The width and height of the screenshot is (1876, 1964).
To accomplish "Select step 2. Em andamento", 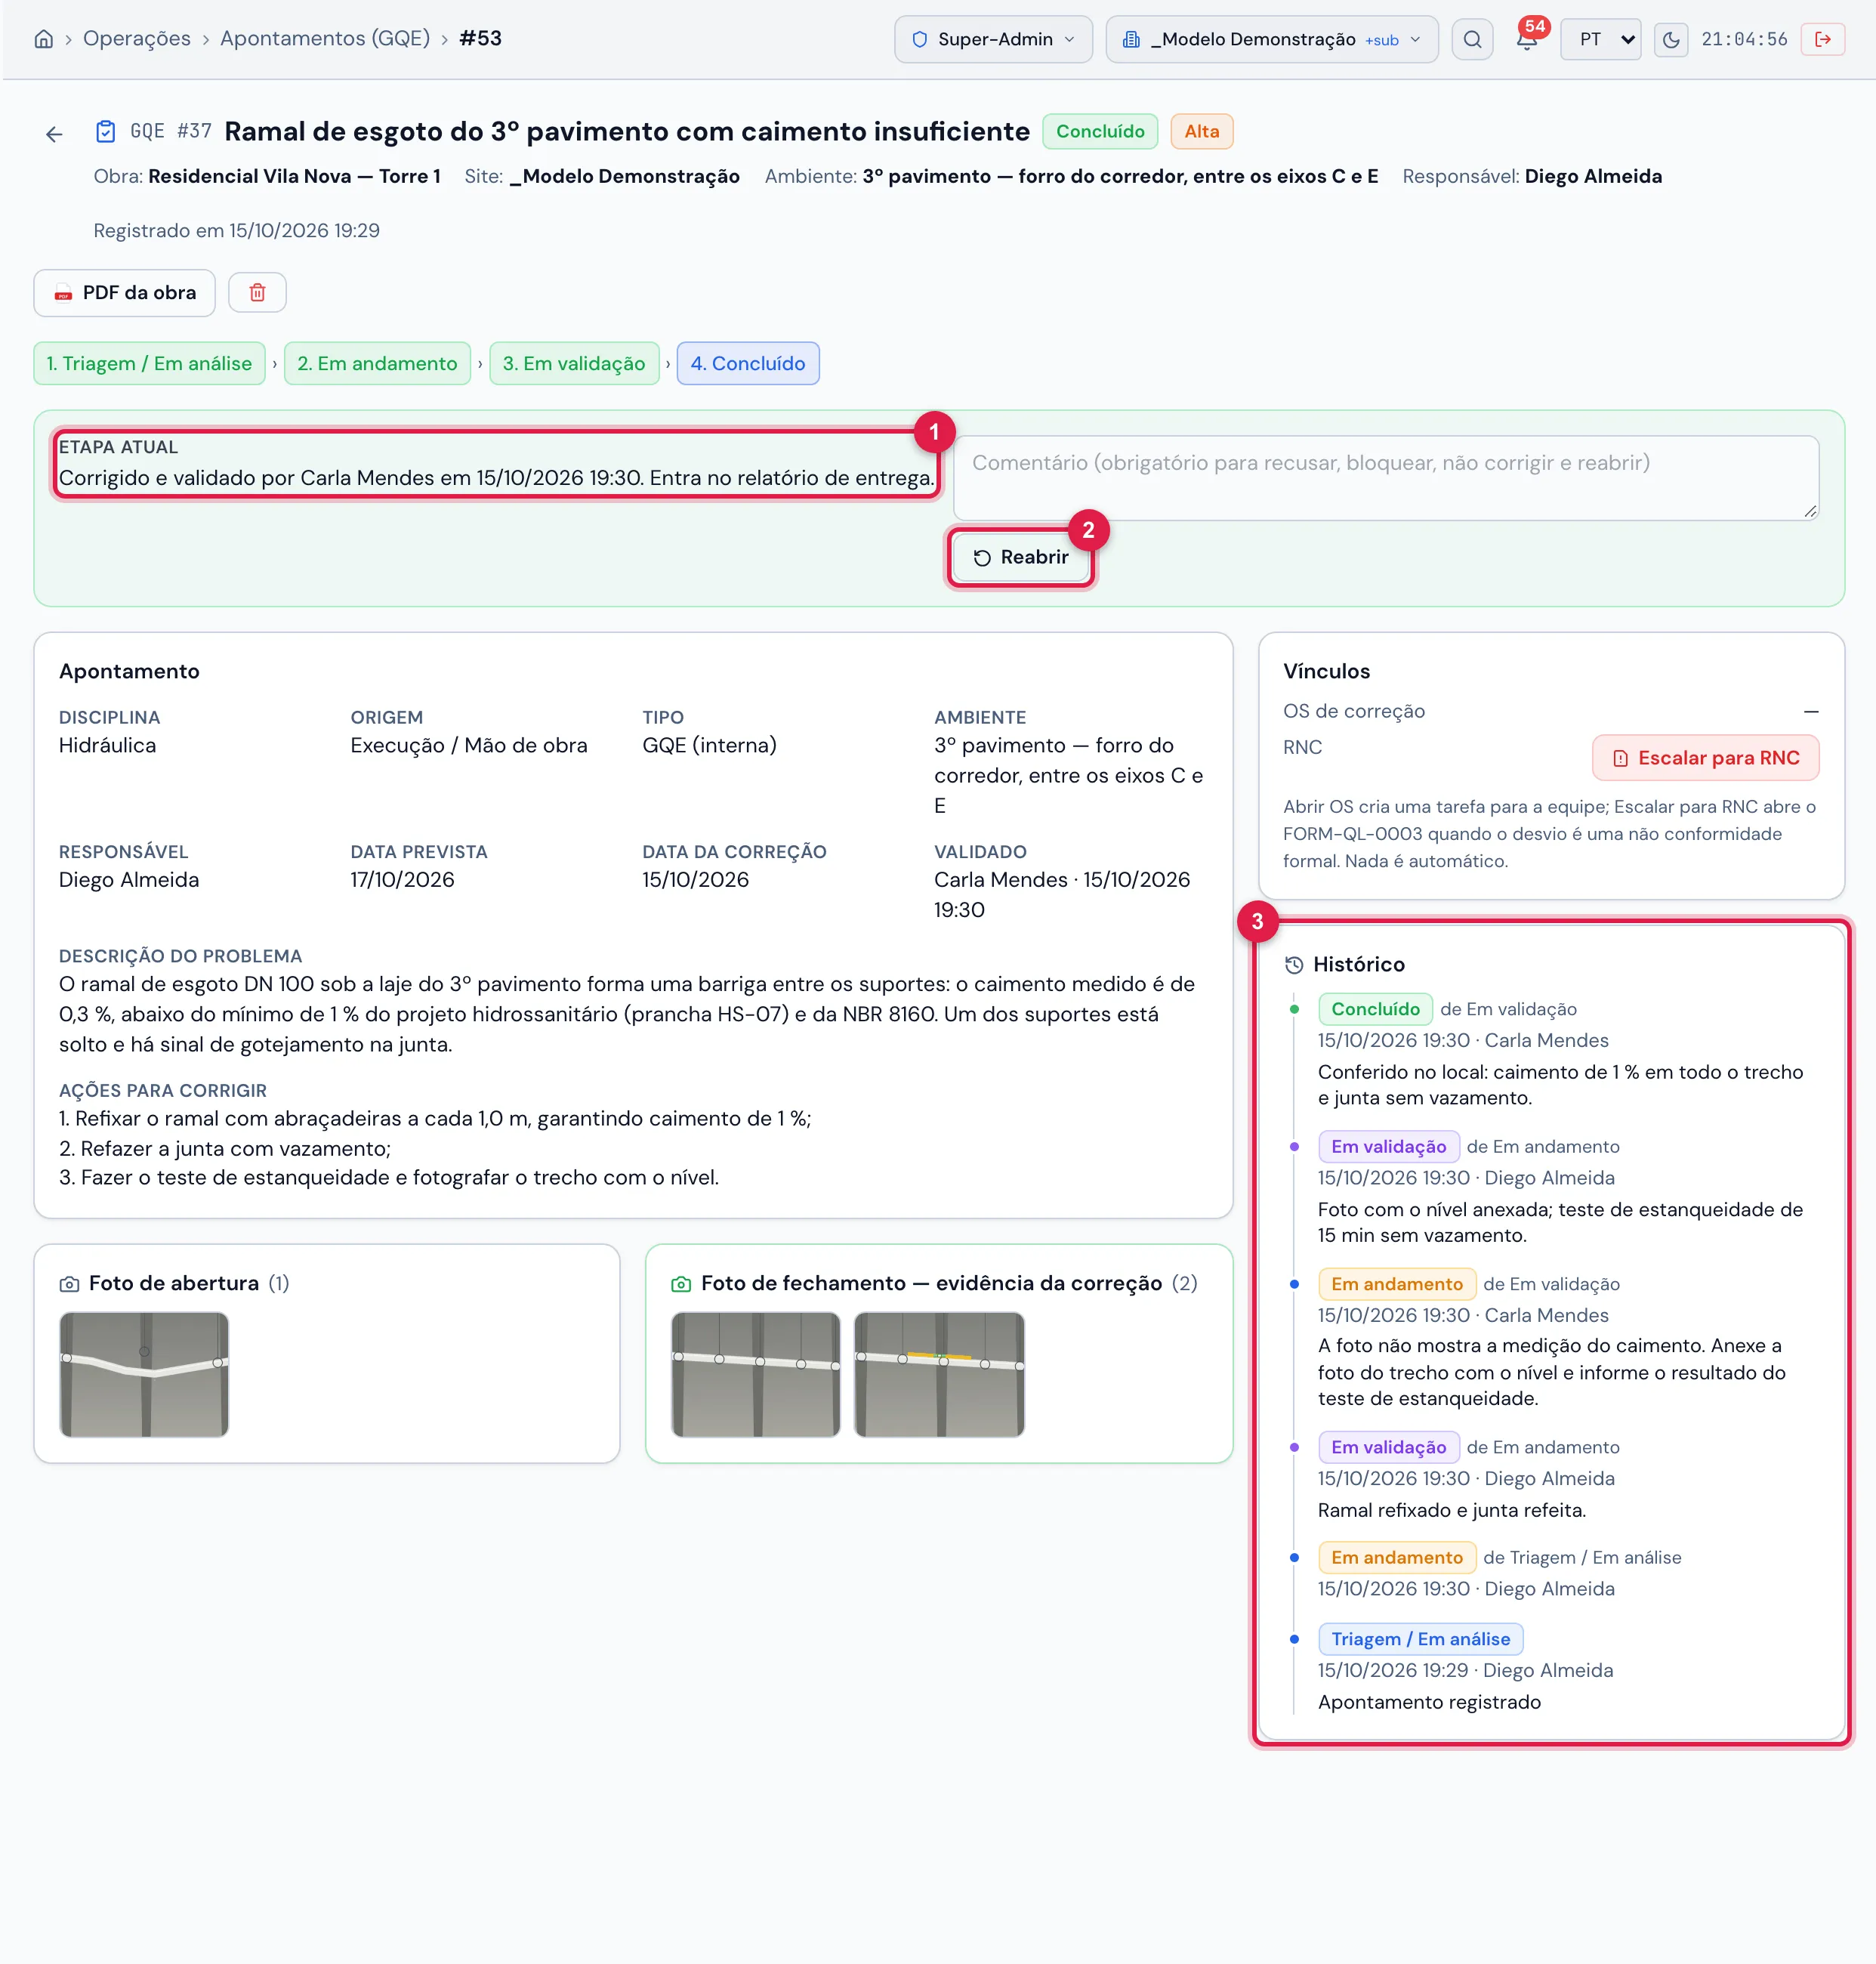I will (x=377, y=364).
